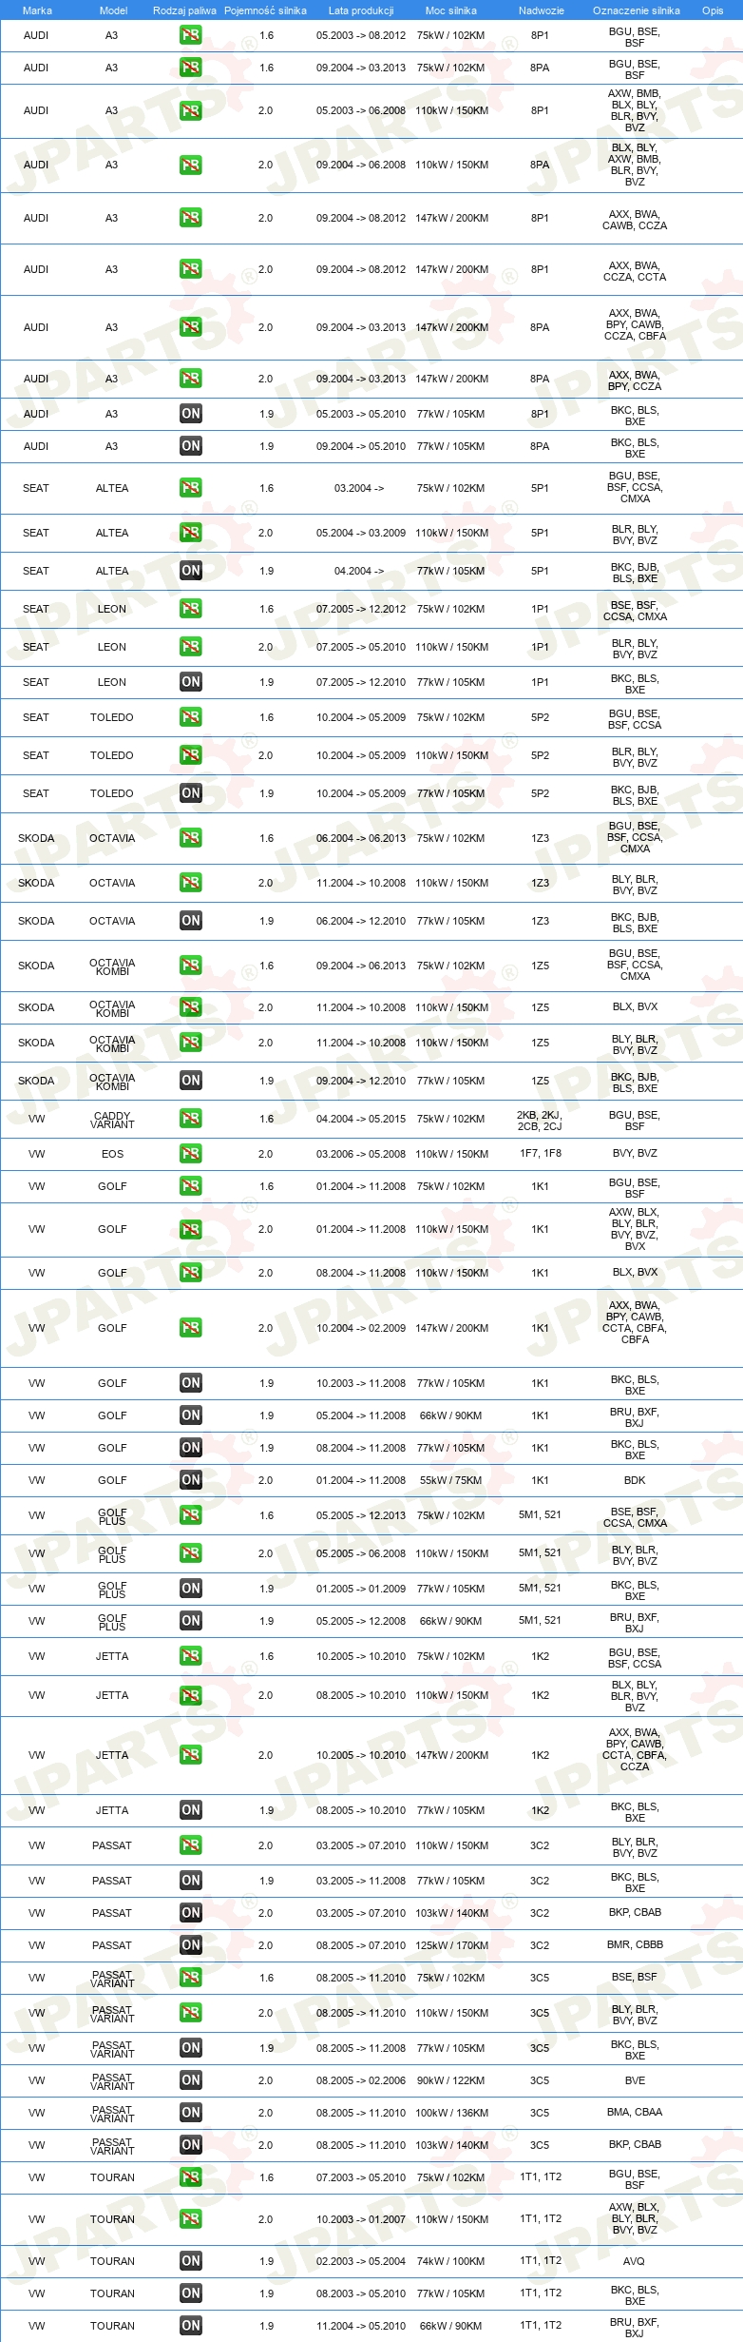Select engine codes 'BMA, CBAA'
743x2342 pixels.
[635, 2112]
